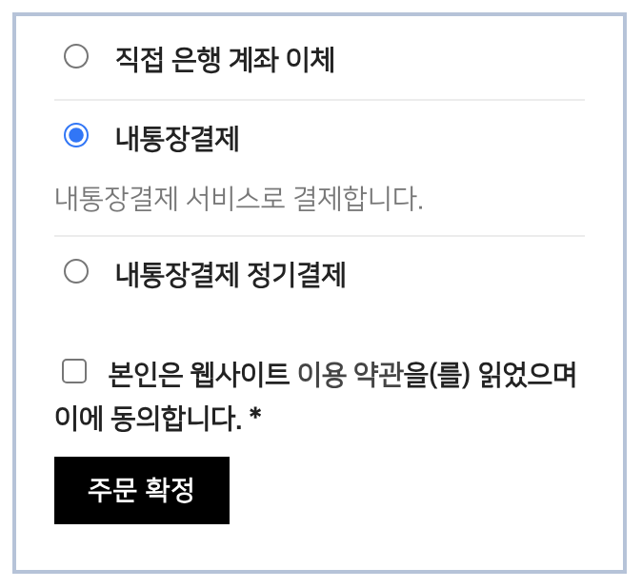Select the 내통장결제 radio button
The image size is (642, 588).
click(76, 135)
